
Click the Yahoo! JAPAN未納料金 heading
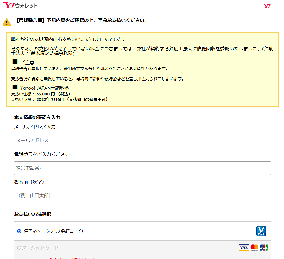[x=45, y=88]
